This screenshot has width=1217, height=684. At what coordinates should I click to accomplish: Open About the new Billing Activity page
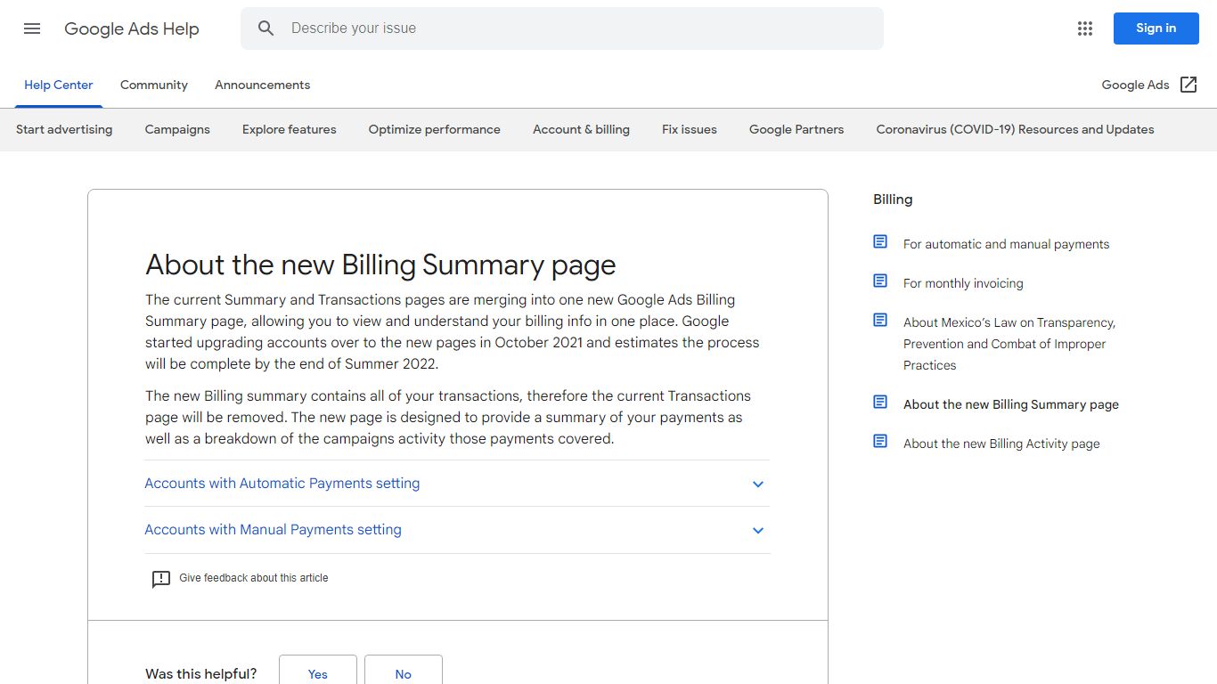(1001, 444)
